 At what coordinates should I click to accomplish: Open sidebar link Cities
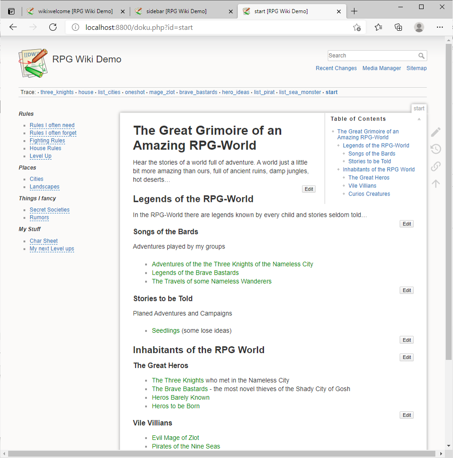[37, 179]
